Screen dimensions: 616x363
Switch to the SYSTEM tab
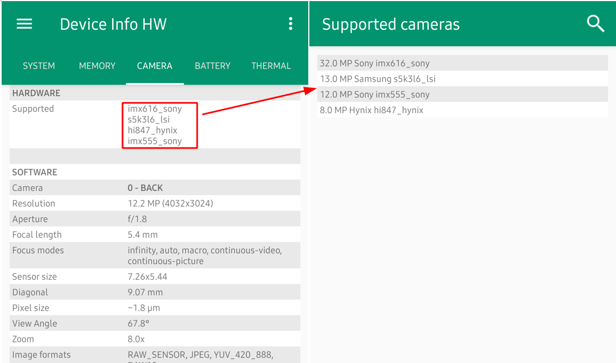39,66
